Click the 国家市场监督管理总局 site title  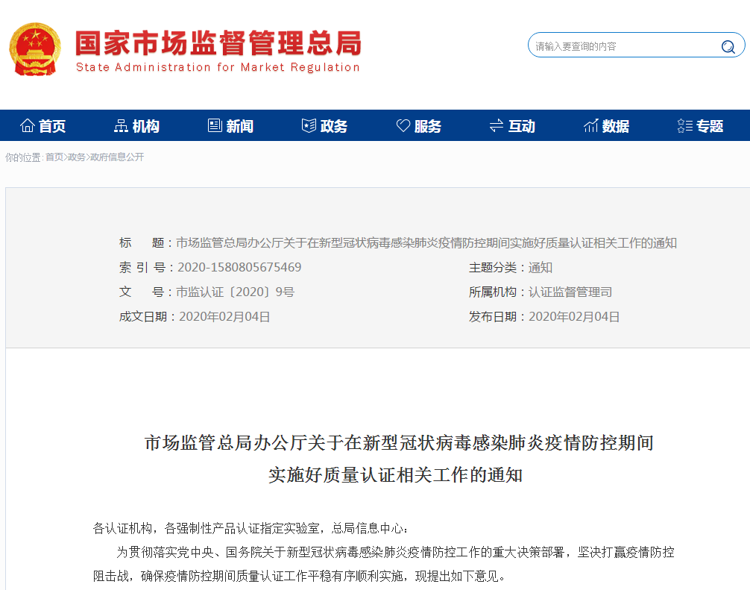point(218,44)
